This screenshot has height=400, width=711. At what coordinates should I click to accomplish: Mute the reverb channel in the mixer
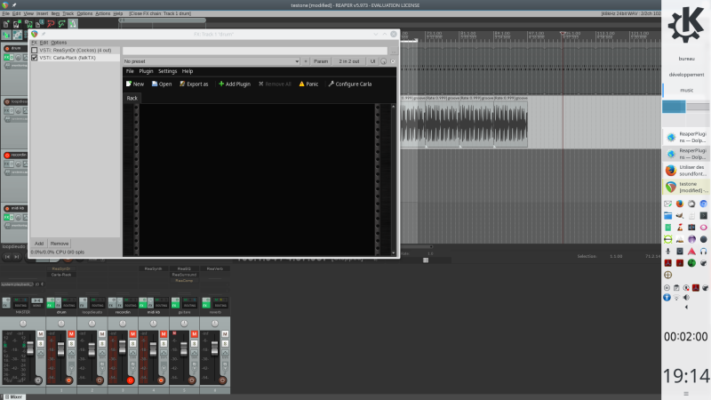pyautogui.click(x=225, y=334)
